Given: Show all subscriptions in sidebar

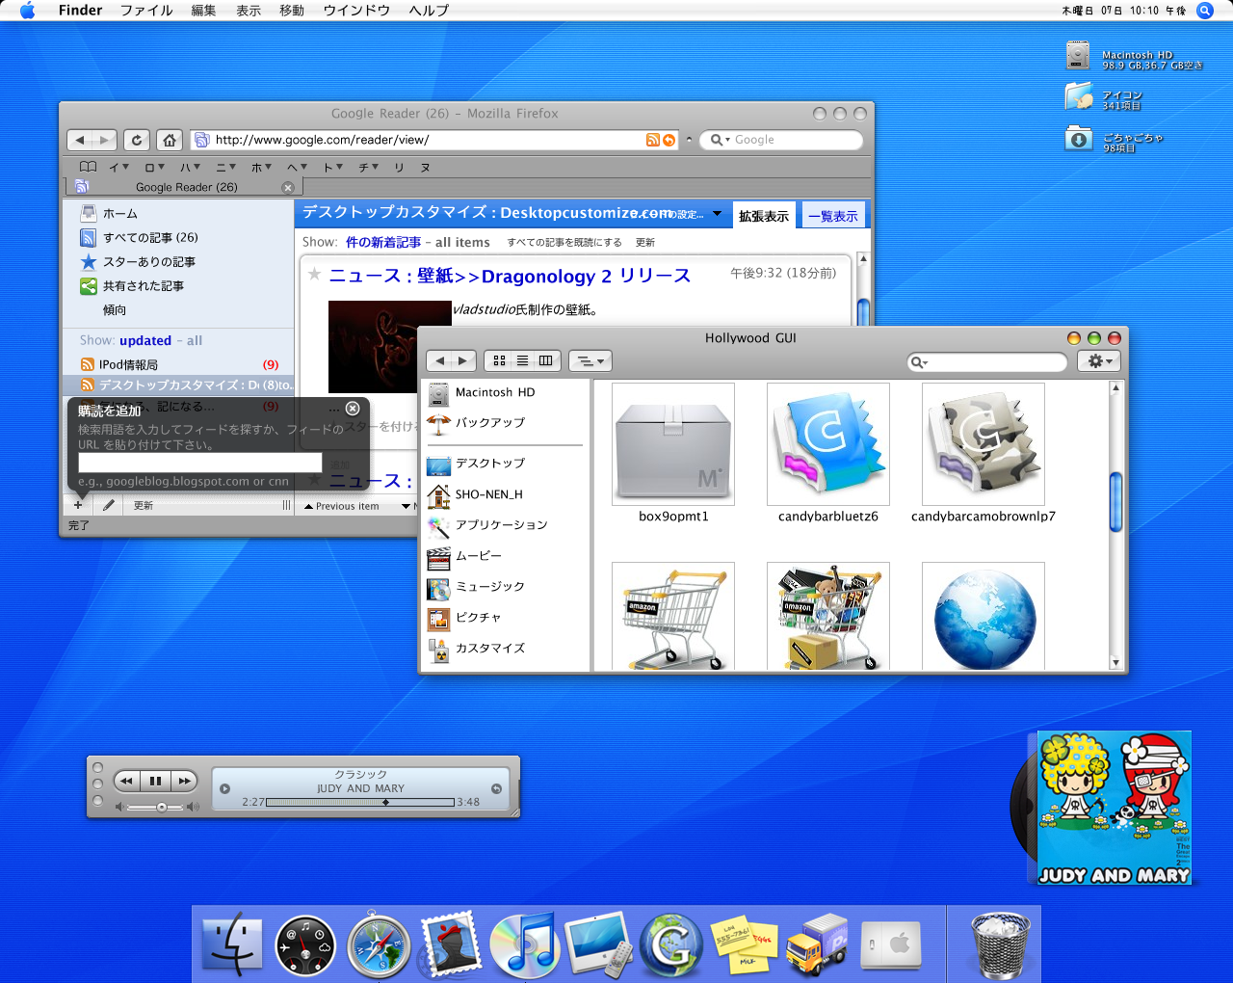Looking at the screenshot, I should pyautogui.click(x=195, y=340).
